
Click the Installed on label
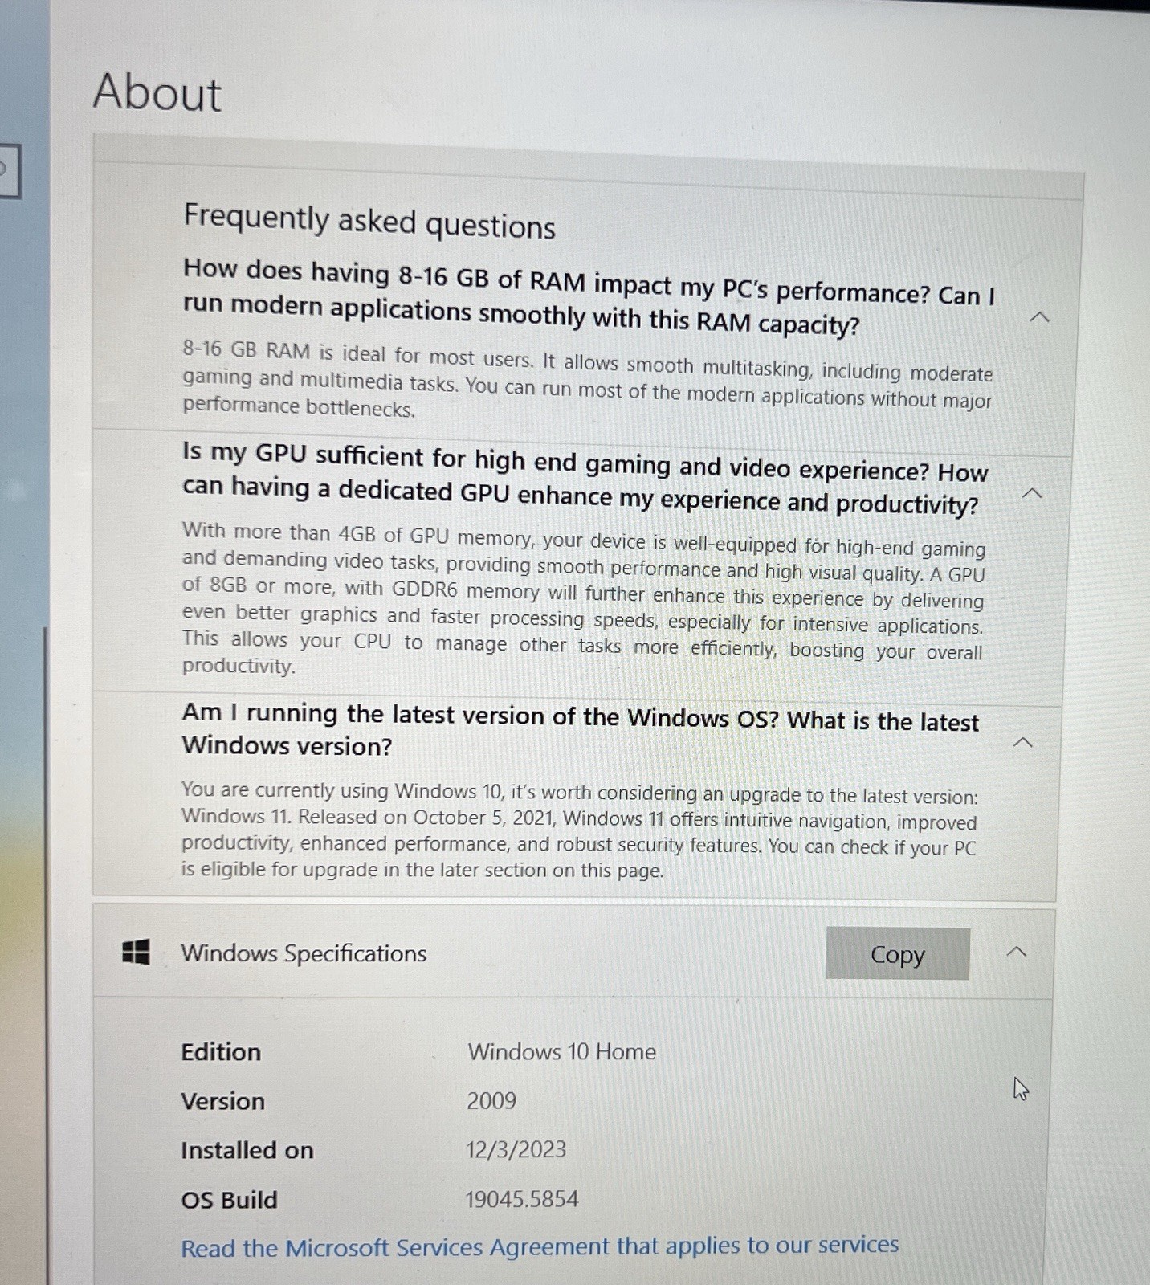pyautogui.click(x=247, y=1150)
